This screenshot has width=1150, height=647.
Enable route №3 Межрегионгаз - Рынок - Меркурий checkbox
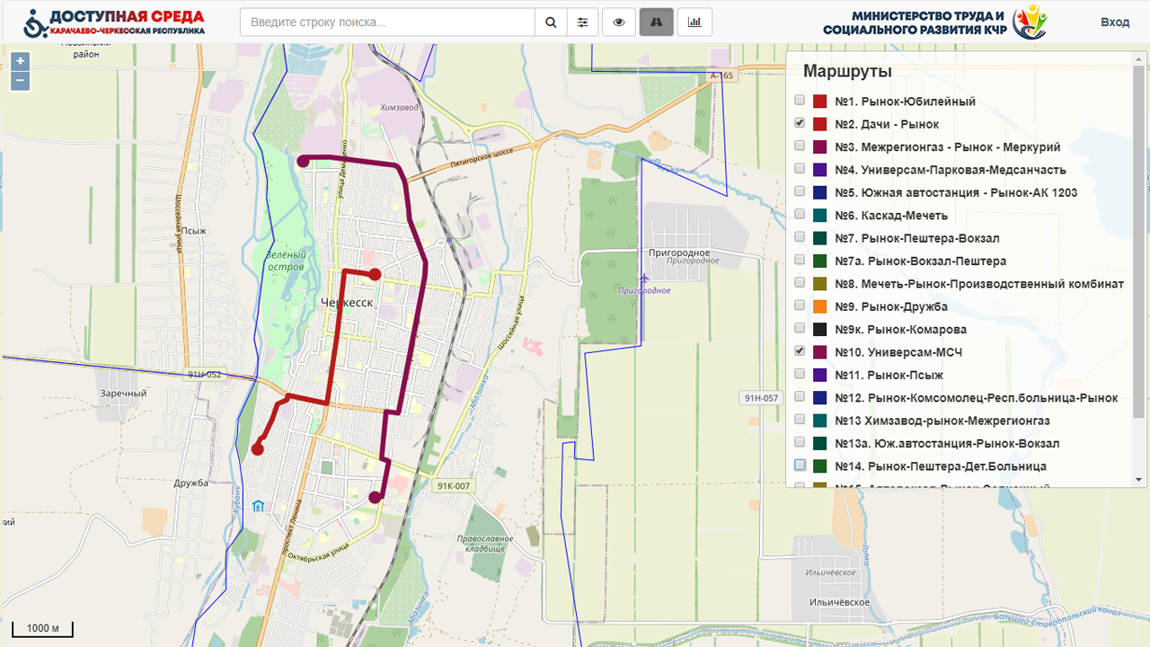[x=800, y=146]
